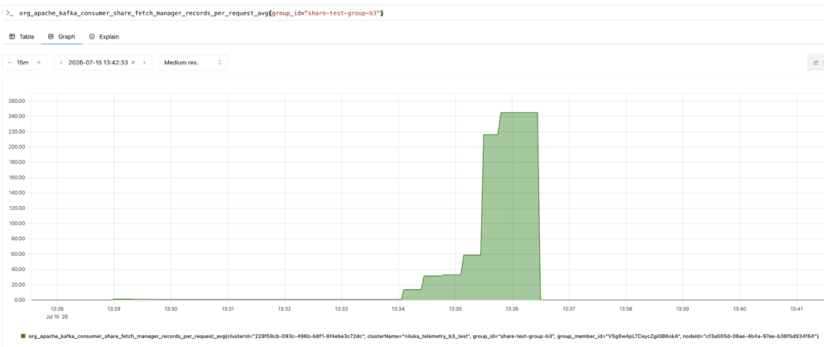Click the 13:36 time axis label
Screen dimensions: 824x347
point(513,308)
